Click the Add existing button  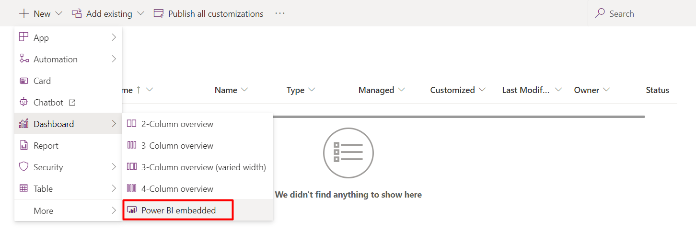pyautogui.click(x=108, y=13)
